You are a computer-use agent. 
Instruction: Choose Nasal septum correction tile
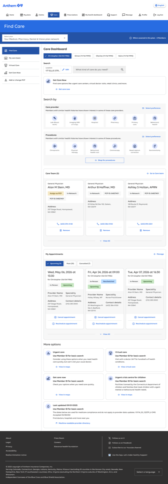coord(135,148)
